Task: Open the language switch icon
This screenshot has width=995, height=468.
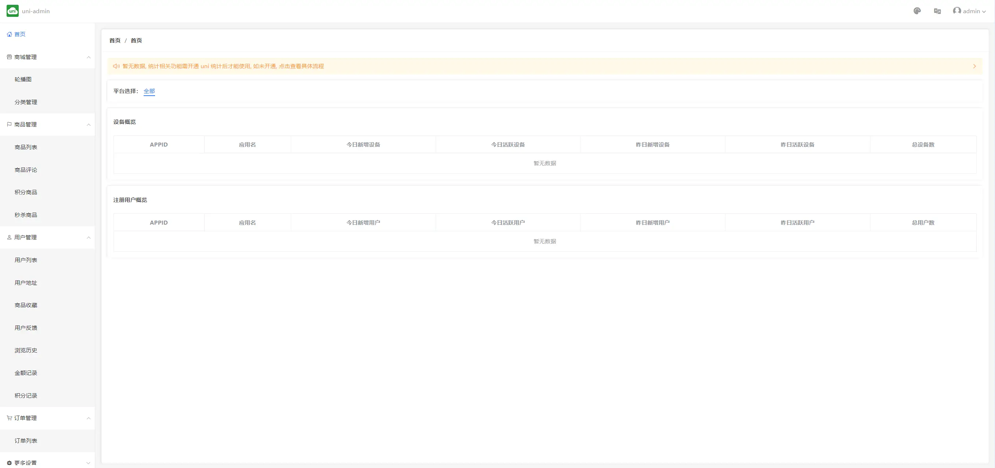Action: pos(937,11)
